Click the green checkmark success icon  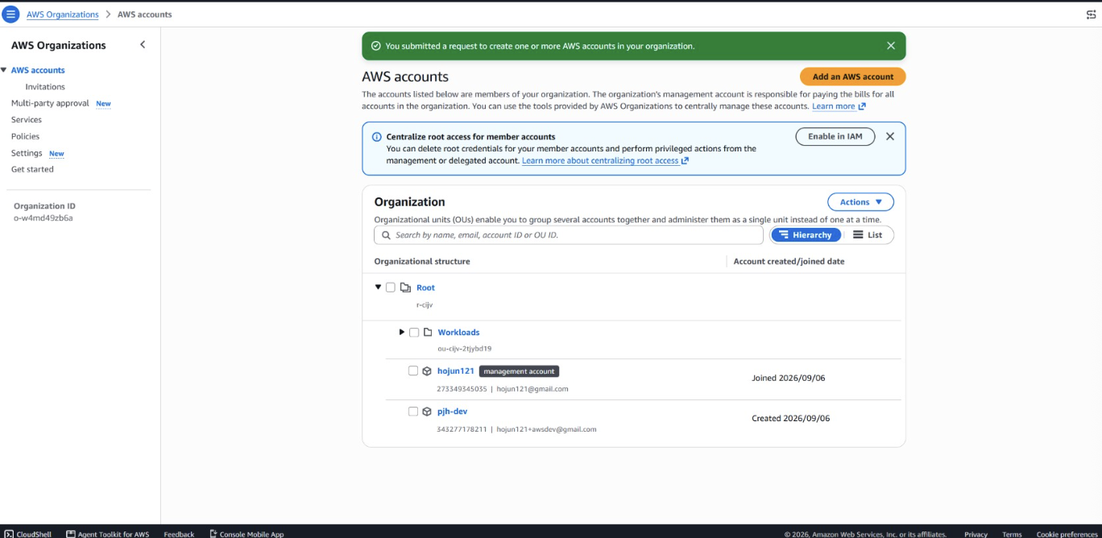pyautogui.click(x=375, y=46)
